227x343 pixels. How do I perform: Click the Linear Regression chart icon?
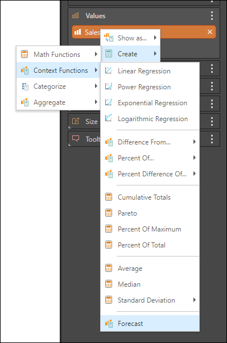[109, 71]
